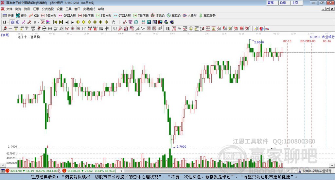Open the P四方形 square tool

(49, 15)
